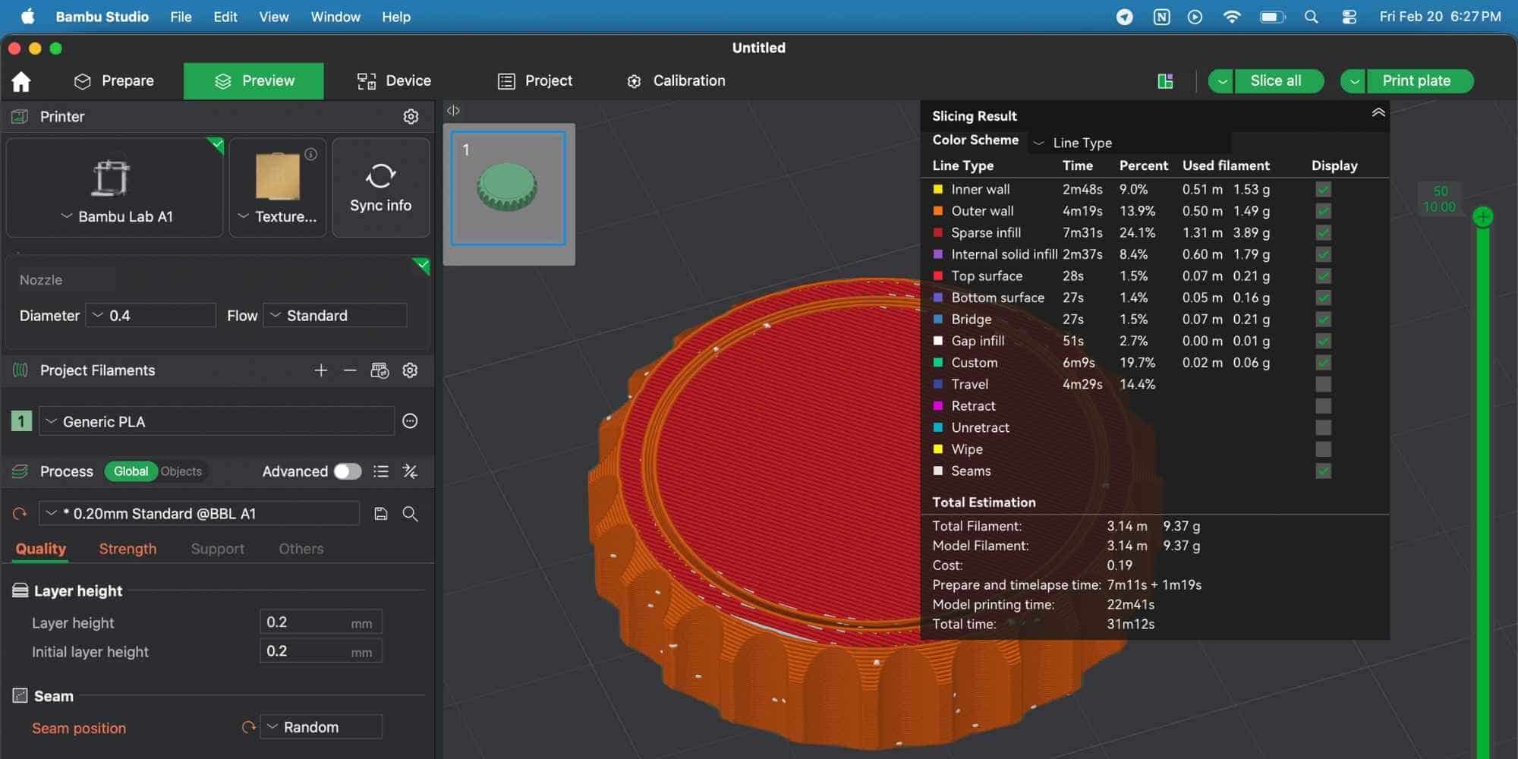Select the Strength settings tab

pos(128,549)
